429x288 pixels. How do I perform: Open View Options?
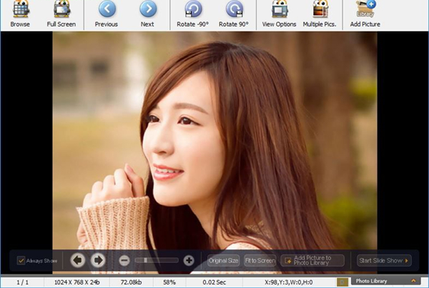coord(280,10)
